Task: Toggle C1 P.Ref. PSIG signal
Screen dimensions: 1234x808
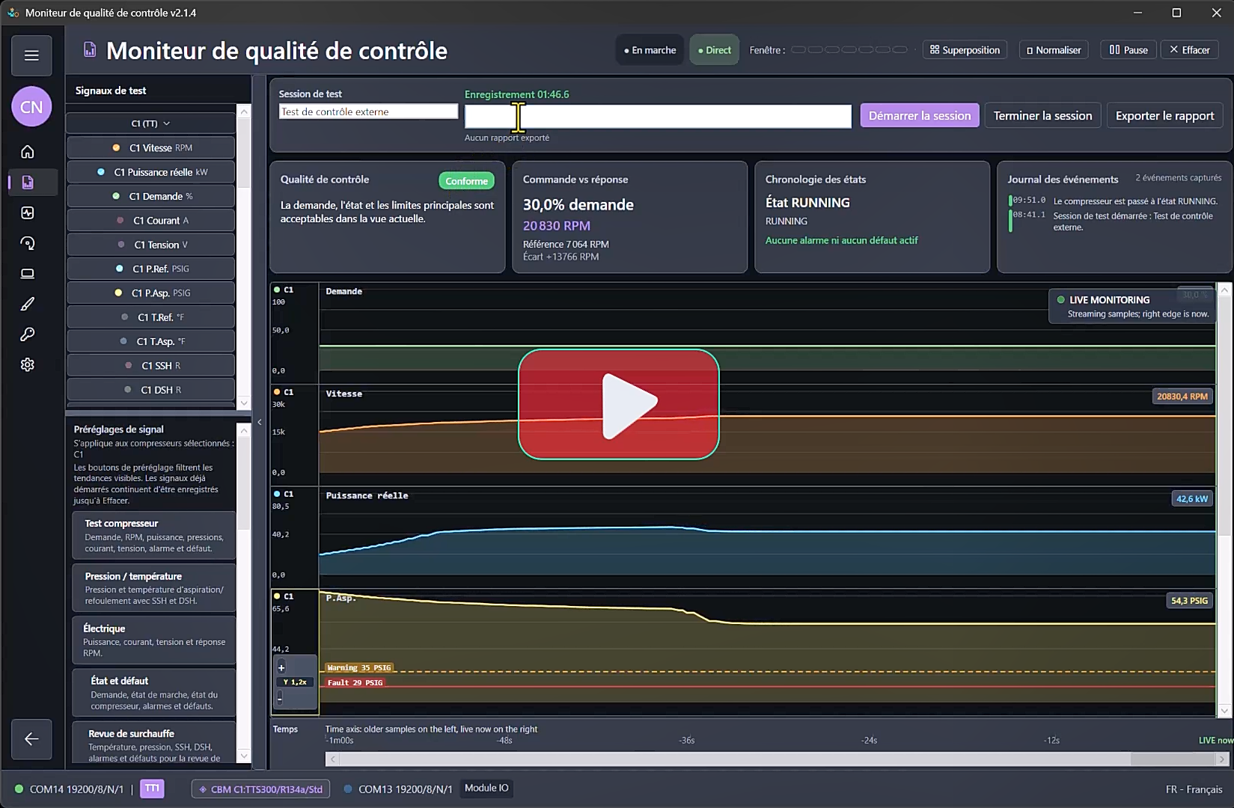Action: (x=151, y=269)
